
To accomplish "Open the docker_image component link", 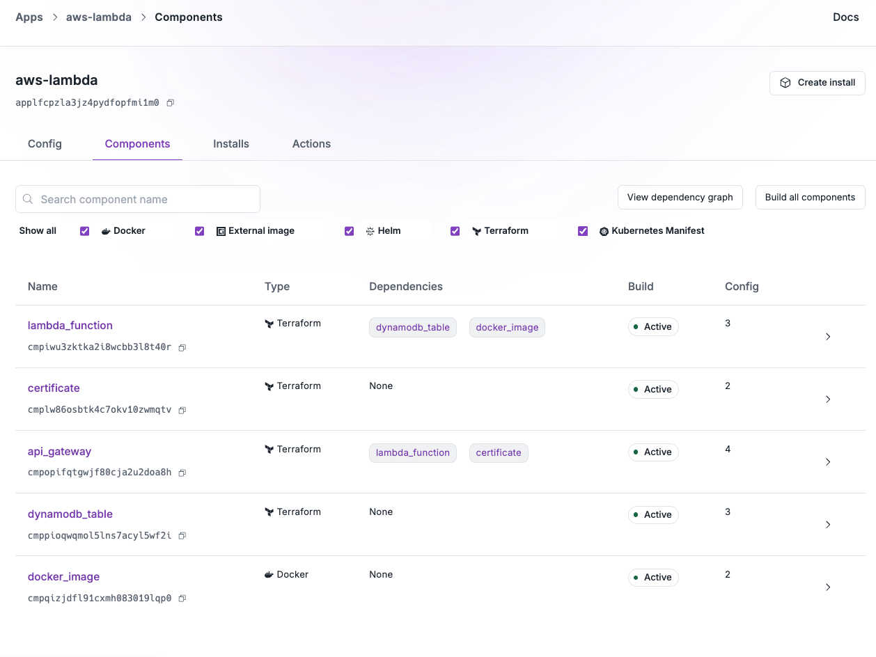I will pyautogui.click(x=63, y=576).
